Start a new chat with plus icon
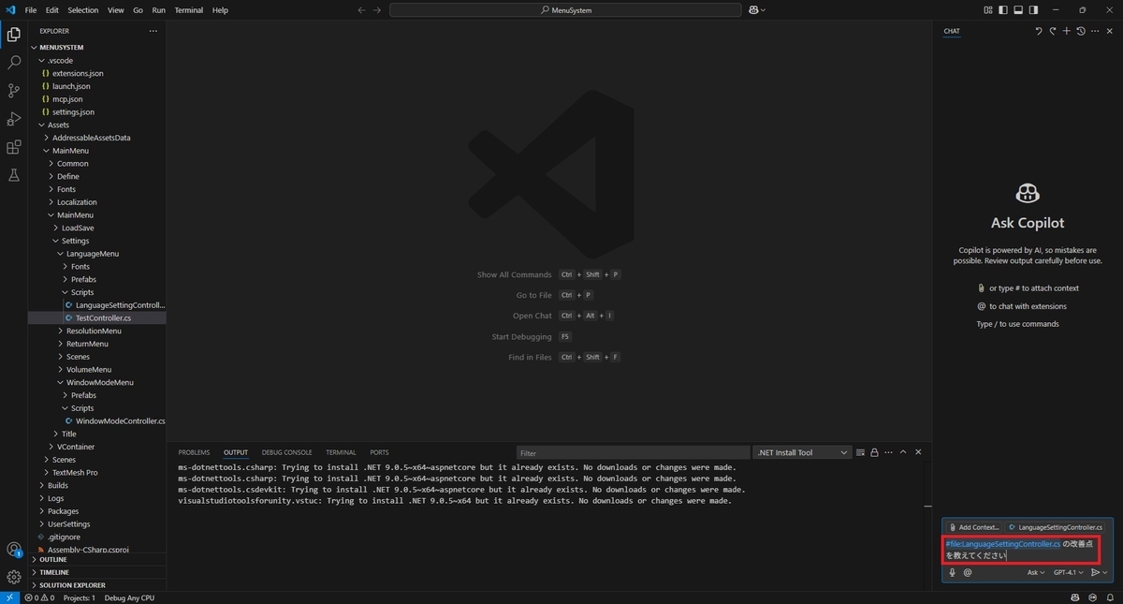This screenshot has width=1123, height=604. click(x=1066, y=31)
